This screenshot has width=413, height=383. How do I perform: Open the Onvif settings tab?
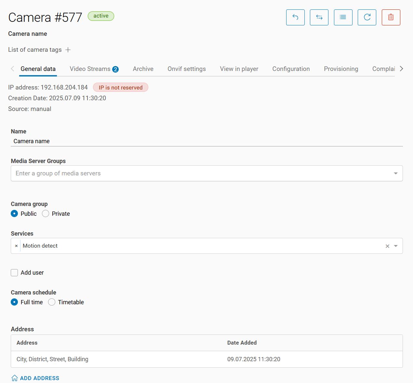tap(187, 69)
